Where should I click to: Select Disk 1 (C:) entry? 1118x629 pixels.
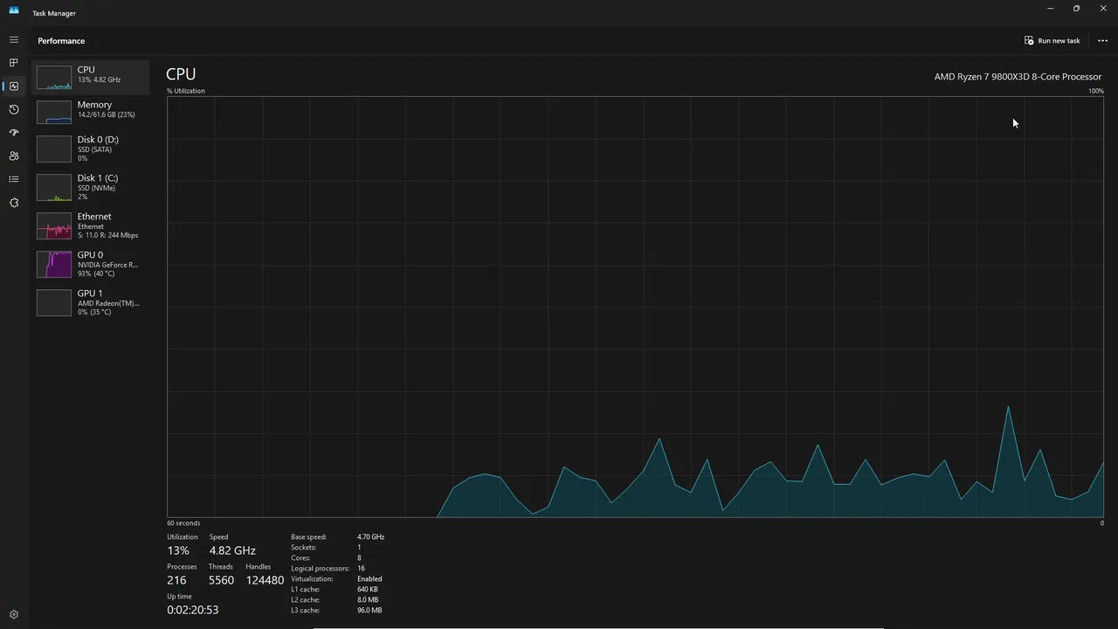pyautogui.click(x=91, y=187)
